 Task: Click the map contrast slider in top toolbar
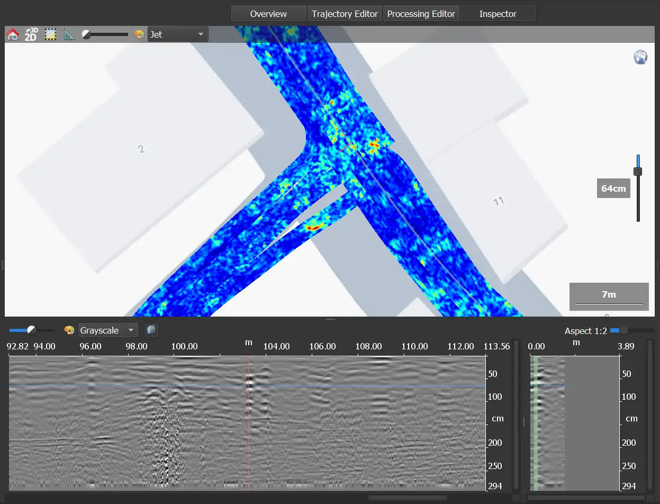[x=105, y=34]
